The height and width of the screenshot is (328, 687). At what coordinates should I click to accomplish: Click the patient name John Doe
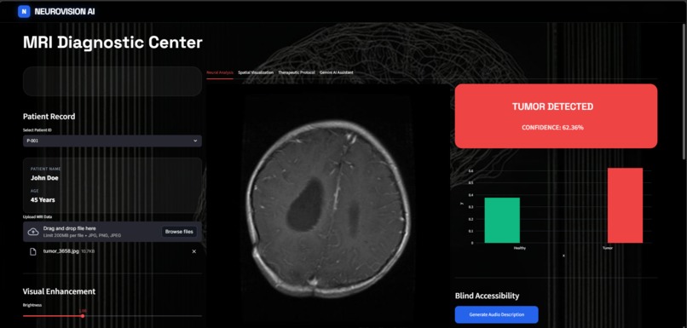click(44, 178)
